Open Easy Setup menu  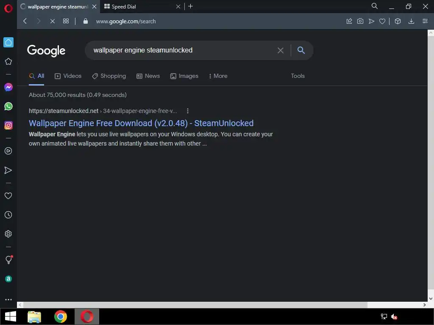[425, 21]
